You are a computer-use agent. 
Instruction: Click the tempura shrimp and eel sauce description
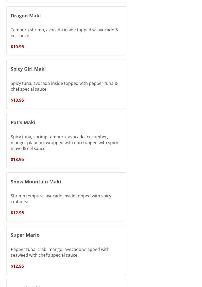[x=65, y=33]
